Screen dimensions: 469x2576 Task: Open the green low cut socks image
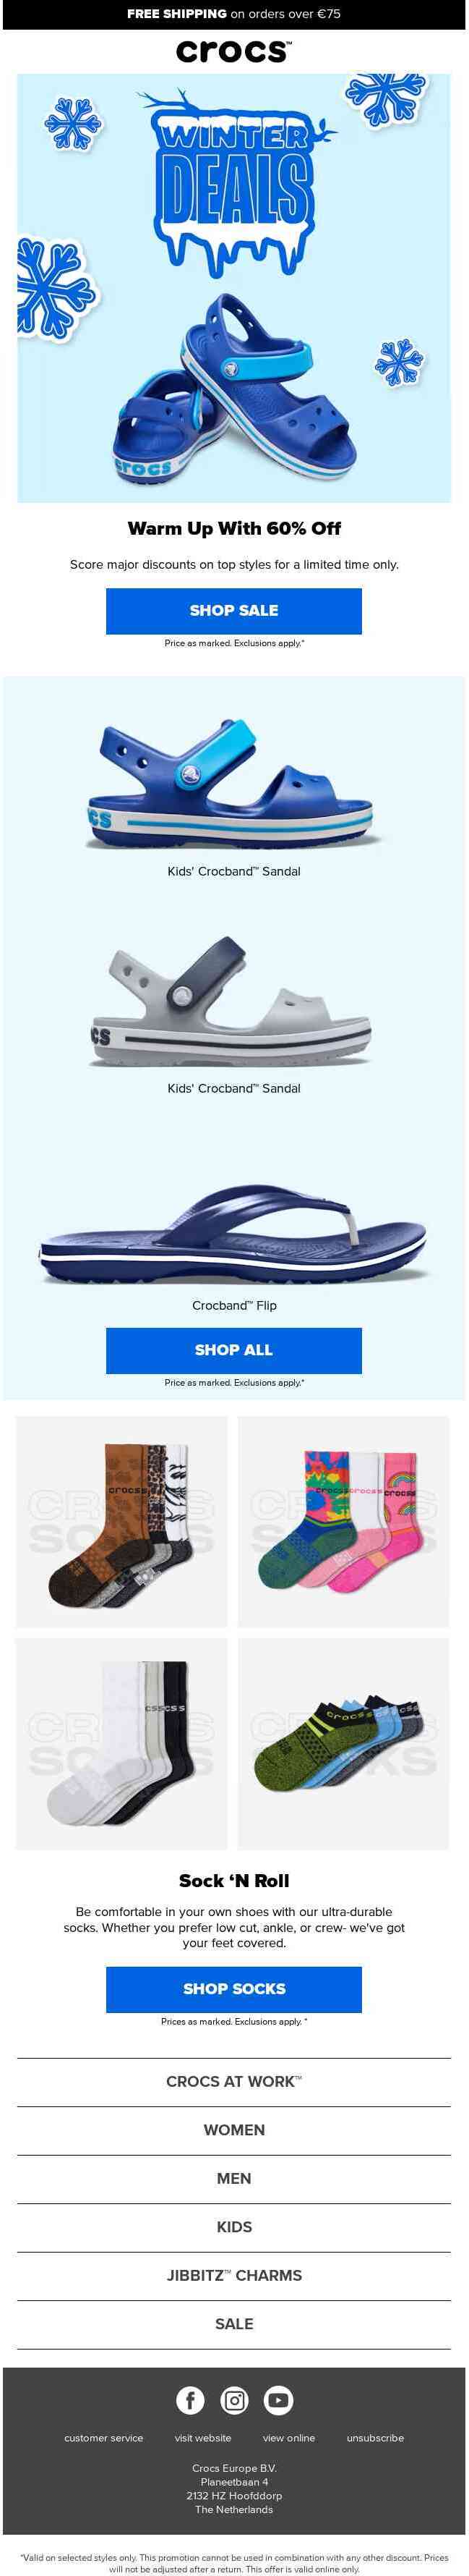tap(343, 1743)
